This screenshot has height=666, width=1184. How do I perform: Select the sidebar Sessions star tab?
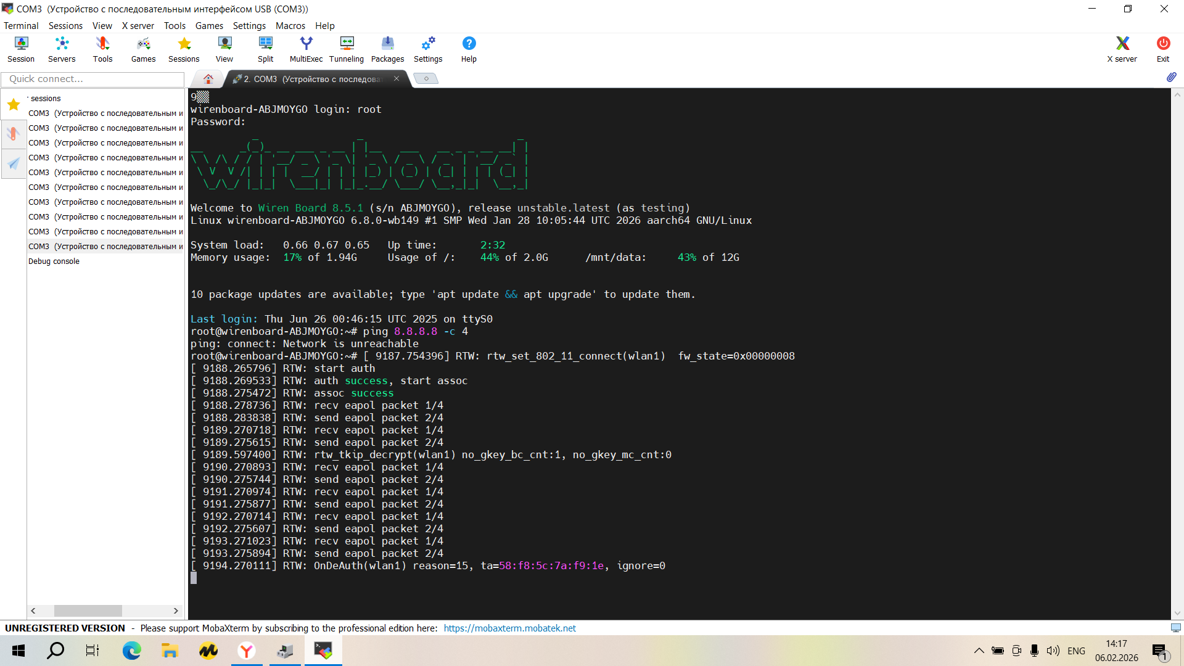[x=14, y=104]
